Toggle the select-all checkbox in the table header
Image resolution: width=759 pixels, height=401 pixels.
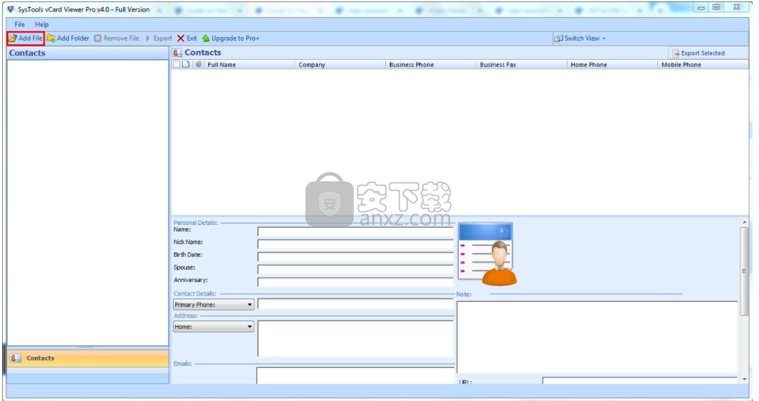pyautogui.click(x=177, y=65)
